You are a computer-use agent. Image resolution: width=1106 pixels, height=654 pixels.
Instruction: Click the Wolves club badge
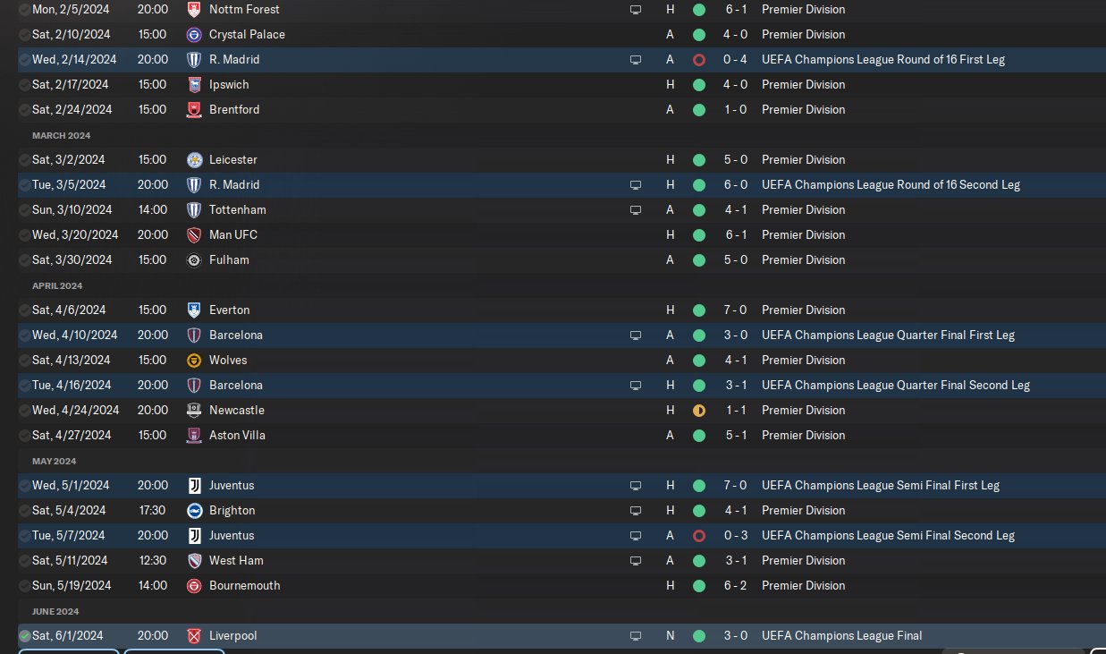194,360
